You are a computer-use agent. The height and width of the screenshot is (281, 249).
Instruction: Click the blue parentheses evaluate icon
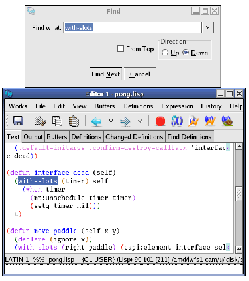[x=177, y=121]
